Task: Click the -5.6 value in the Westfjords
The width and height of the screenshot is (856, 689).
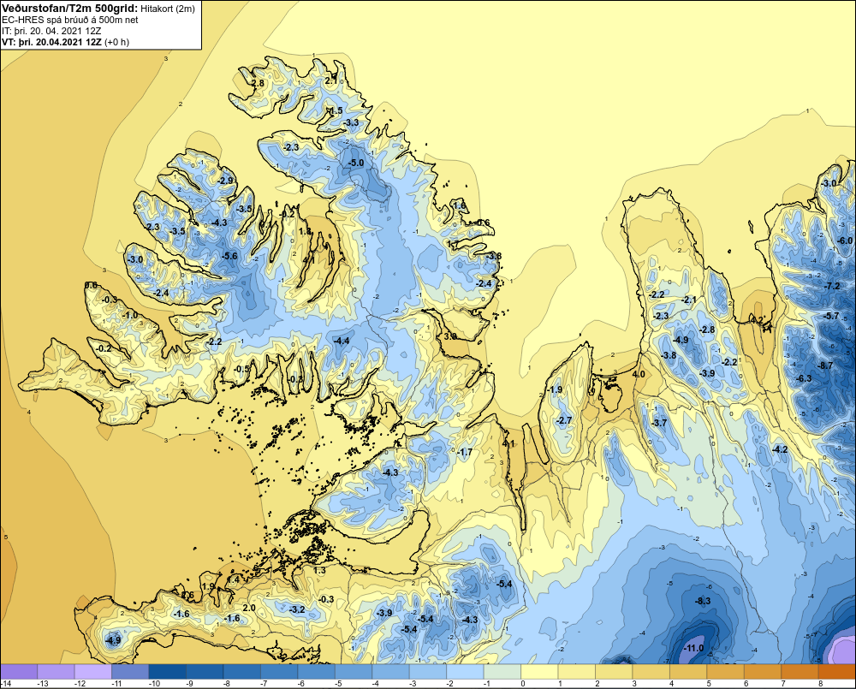Action: pos(229,256)
